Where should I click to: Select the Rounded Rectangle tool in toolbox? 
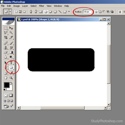pos(11,67)
